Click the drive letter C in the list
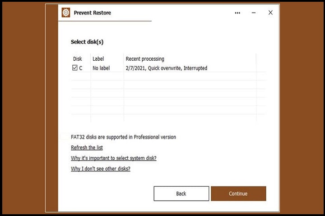 click(81, 68)
